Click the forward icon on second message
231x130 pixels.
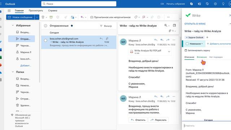click(168, 96)
